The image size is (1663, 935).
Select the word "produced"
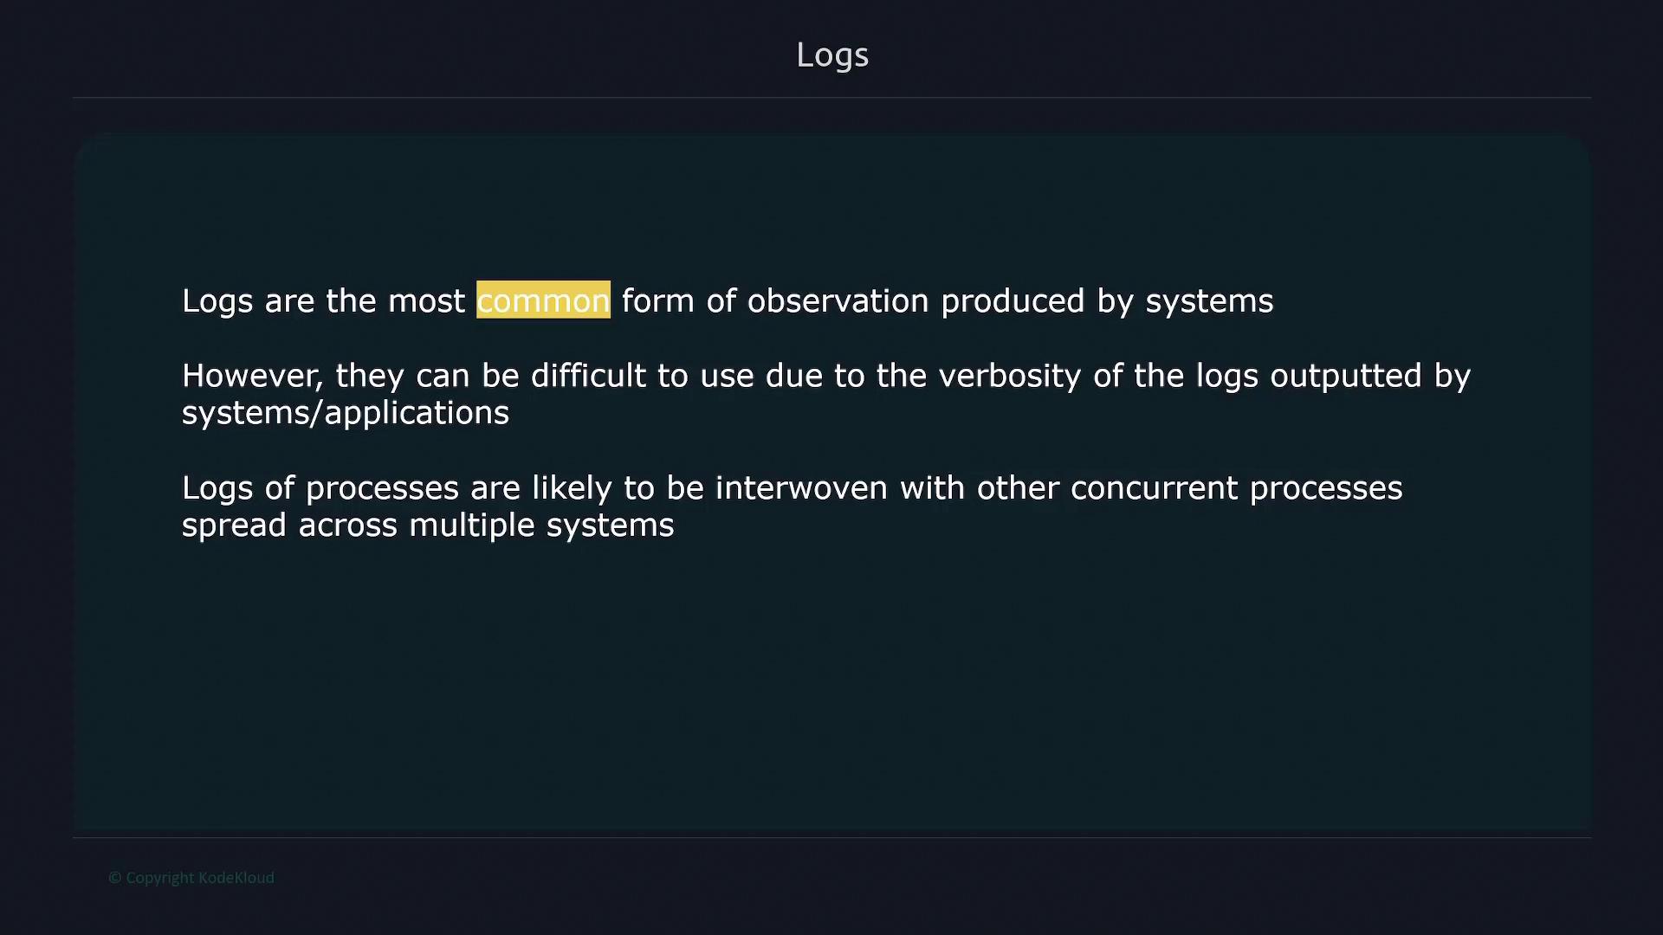(x=1013, y=301)
